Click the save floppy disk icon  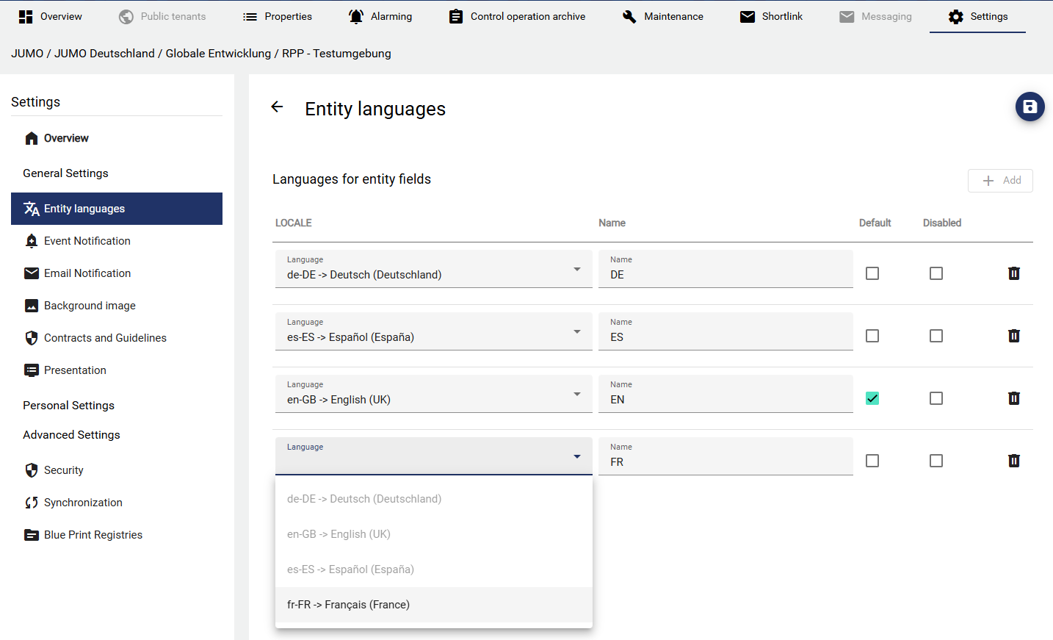click(x=1030, y=107)
